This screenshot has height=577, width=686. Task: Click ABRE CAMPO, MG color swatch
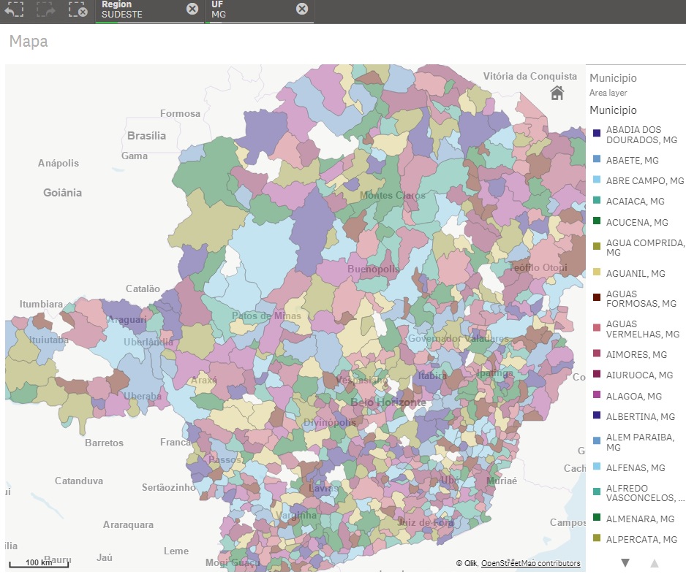click(x=597, y=180)
